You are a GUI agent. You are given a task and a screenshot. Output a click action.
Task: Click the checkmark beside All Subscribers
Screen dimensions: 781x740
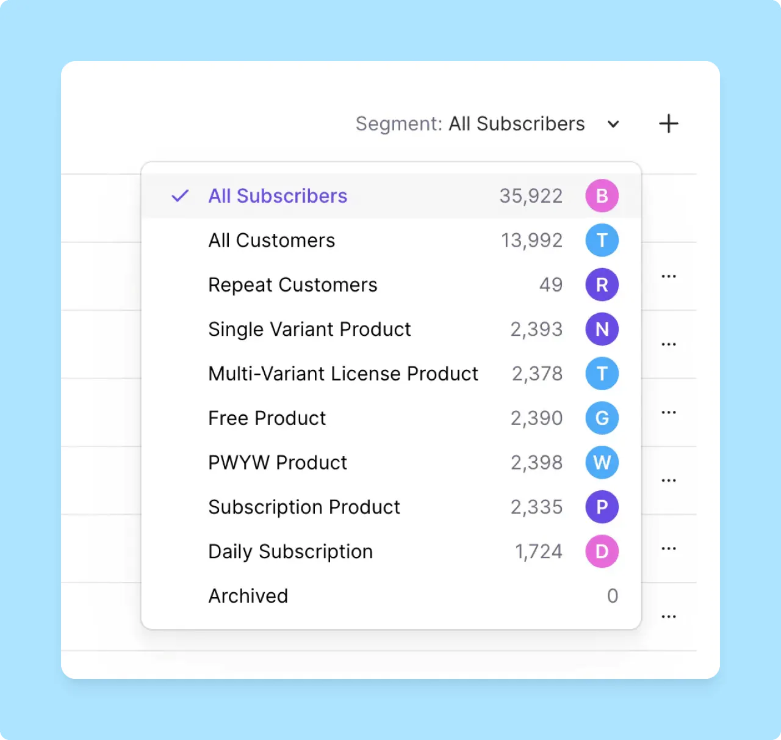pyautogui.click(x=179, y=195)
